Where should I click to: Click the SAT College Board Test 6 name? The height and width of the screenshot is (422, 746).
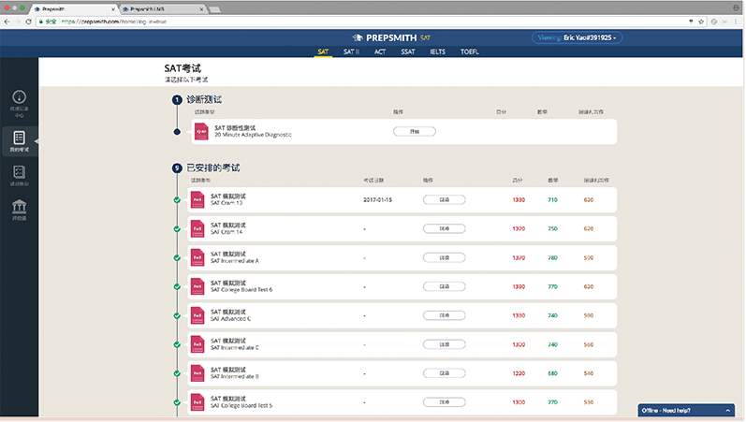click(x=241, y=290)
